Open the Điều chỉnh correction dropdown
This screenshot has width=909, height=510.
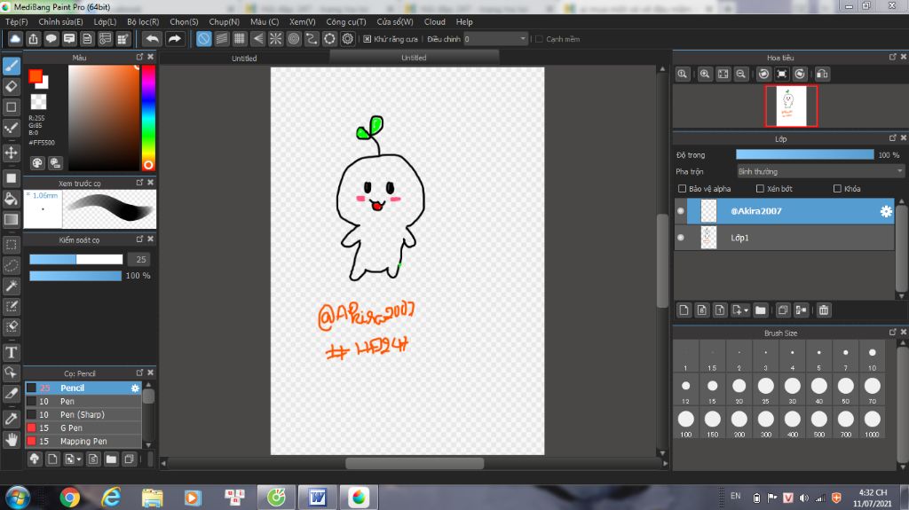495,39
